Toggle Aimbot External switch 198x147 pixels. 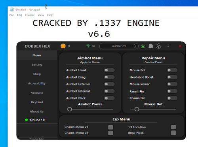pos(109,84)
